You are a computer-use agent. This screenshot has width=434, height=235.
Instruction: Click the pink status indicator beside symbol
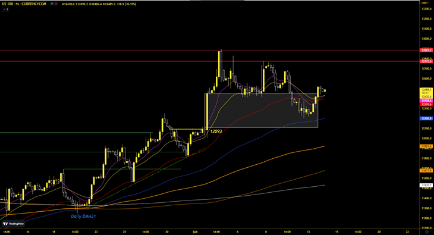(56, 4)
